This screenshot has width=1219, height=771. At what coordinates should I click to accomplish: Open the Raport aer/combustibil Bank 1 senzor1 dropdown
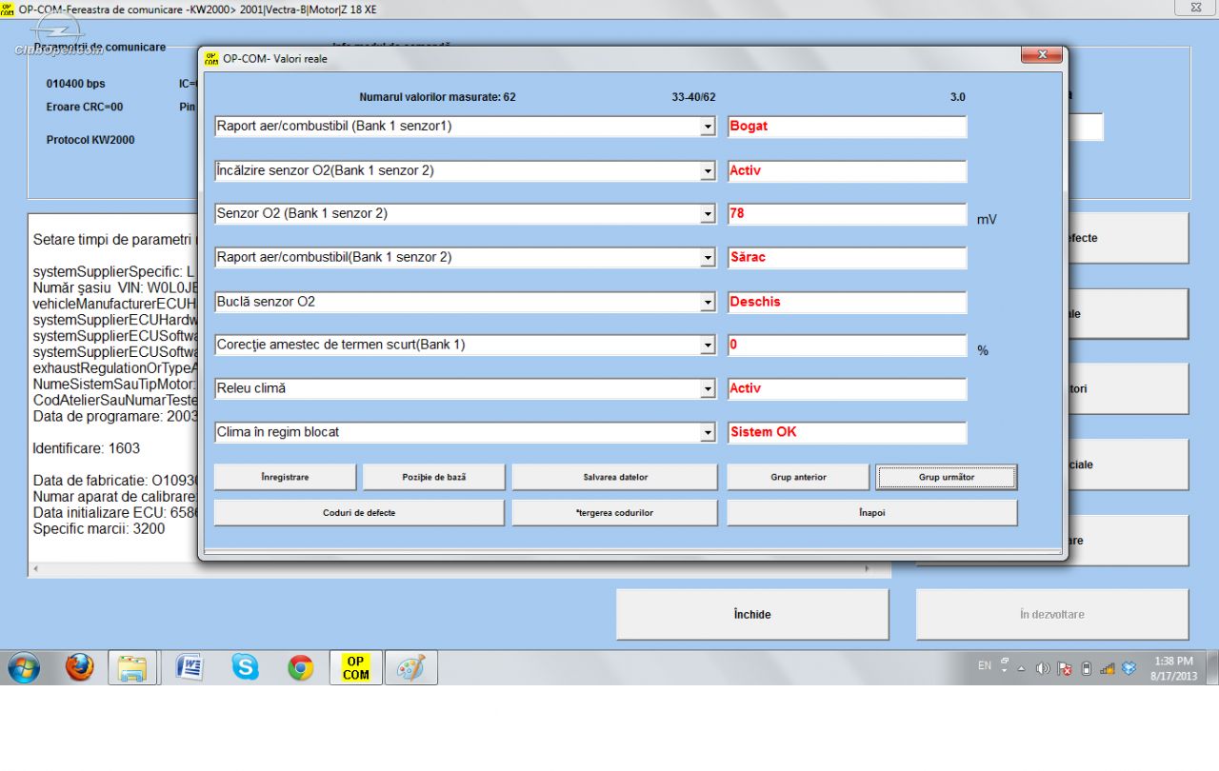point(708,127)
